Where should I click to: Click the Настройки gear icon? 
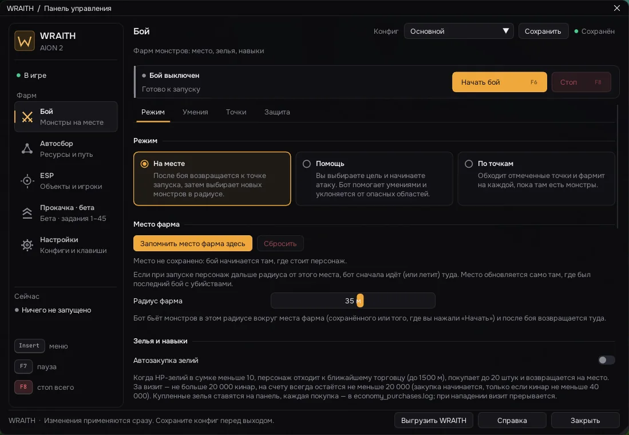point(27,245)
